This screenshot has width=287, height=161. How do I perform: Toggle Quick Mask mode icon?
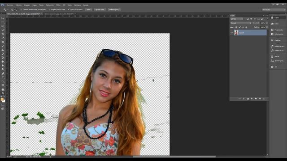click(3, 105)
